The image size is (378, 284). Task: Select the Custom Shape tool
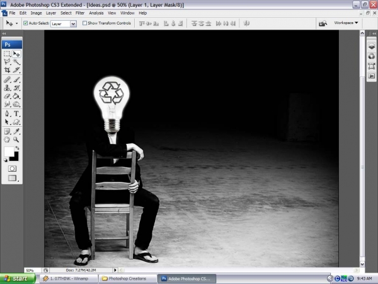16,122
